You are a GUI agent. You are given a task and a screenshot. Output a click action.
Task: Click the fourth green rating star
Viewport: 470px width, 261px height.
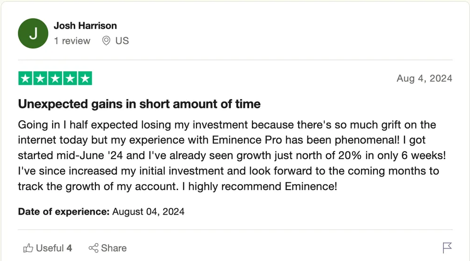(x=70, y=78)
